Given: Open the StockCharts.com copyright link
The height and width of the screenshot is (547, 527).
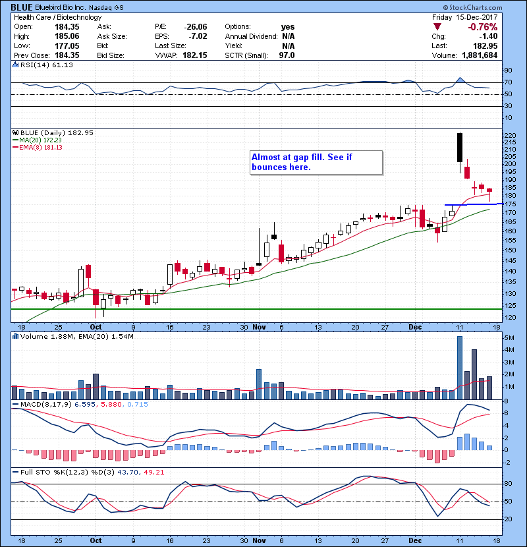Looking at the screenshot, I should [472, 7].
